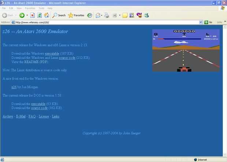Image resolution: width=227 pixels, height=162 pixels.
Task: Click the green Forward arrow button
Action: (x=22, y=15)
